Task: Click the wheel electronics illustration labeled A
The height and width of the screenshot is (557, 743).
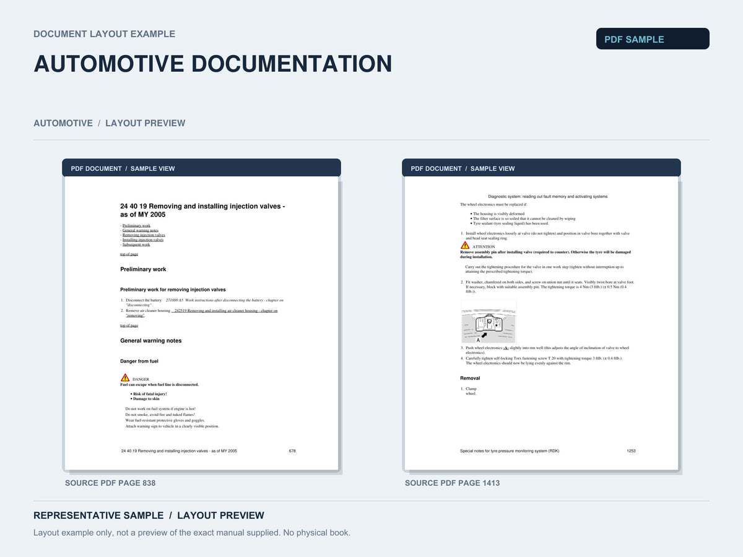Action: point(489,322)
